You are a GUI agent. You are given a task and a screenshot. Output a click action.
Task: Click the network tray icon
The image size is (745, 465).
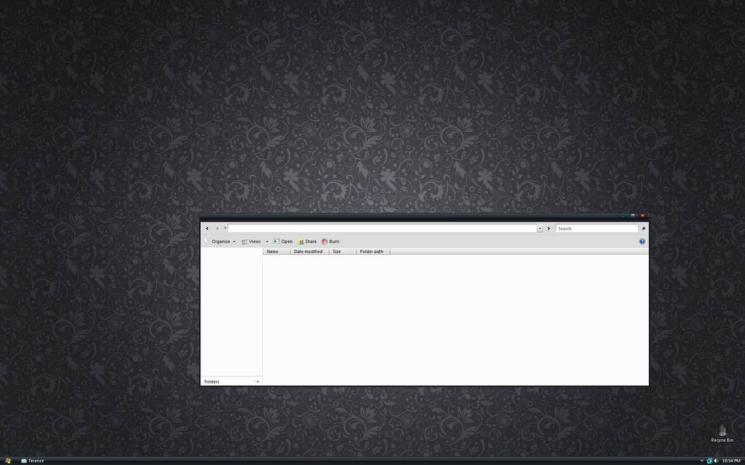click(x=709, y=461)
